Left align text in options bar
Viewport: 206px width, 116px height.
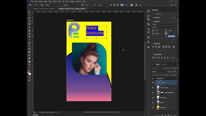click(x=111, y=5)
